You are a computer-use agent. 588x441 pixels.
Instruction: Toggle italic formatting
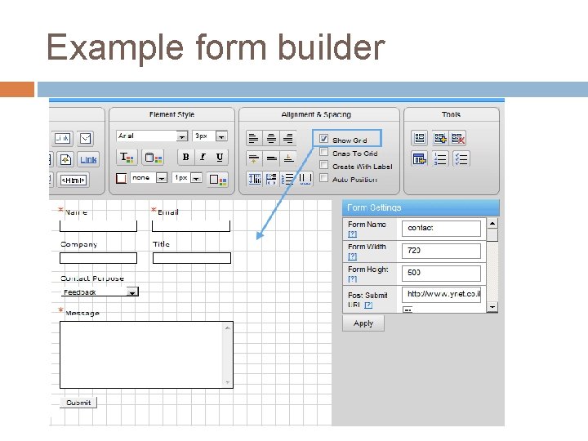[x=203, y=157]
